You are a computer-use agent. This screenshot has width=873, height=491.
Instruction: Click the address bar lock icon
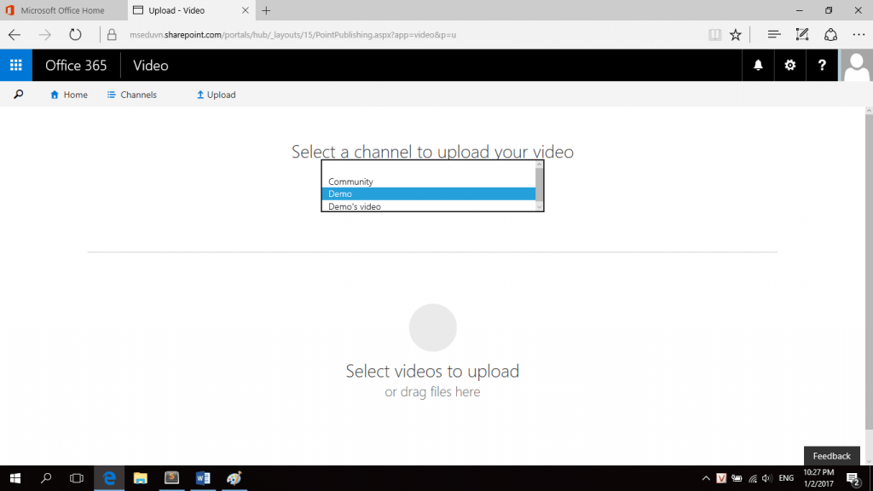112,34
